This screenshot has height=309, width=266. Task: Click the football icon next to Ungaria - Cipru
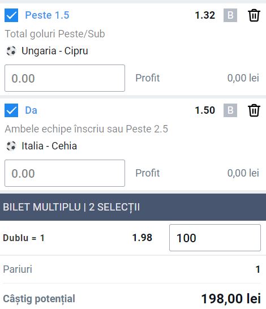(x=11, y=51)
